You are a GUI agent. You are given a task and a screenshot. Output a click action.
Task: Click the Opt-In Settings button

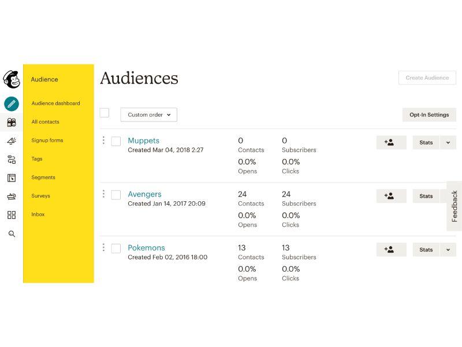pos(429,115)
